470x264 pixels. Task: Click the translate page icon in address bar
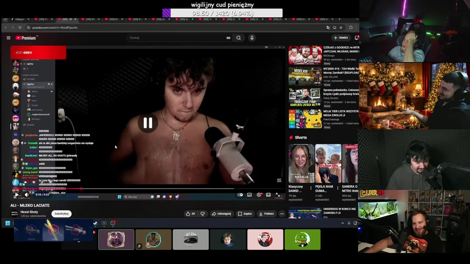click(x=328, y=27)
